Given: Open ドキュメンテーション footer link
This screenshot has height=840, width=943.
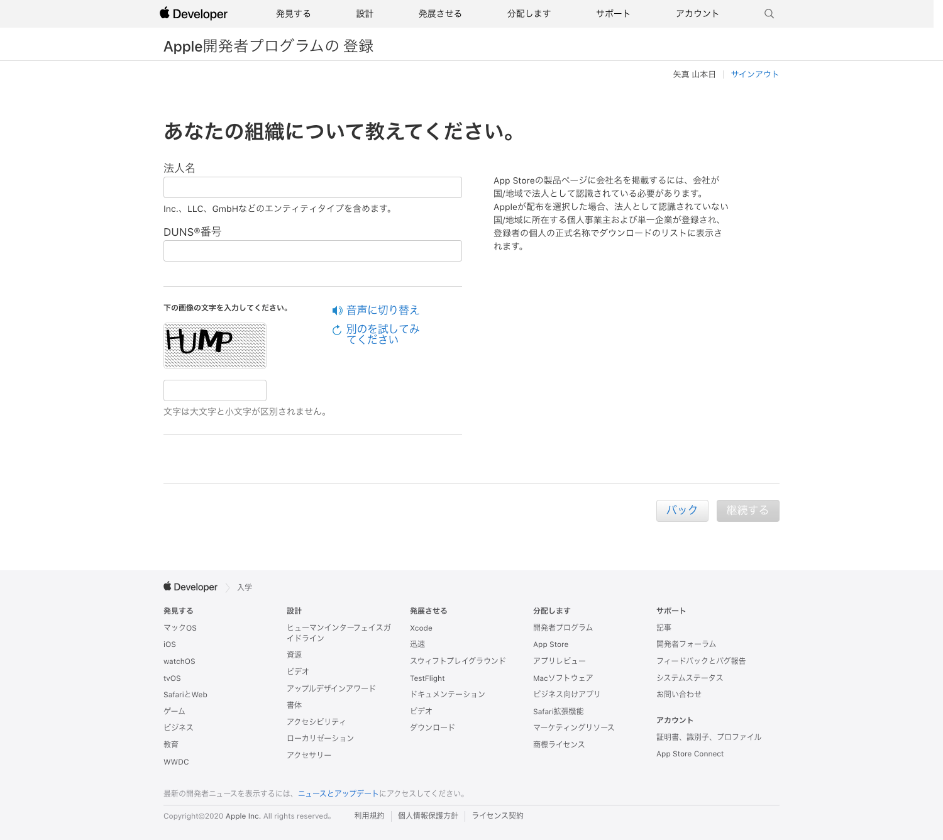Looking at the screenshot, I should point(448,694).
